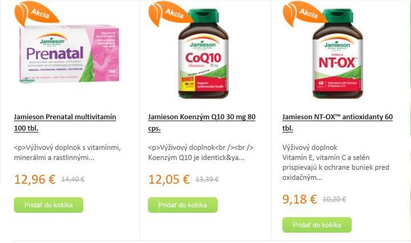Add Prenatal multivitamín to cart

49,205
